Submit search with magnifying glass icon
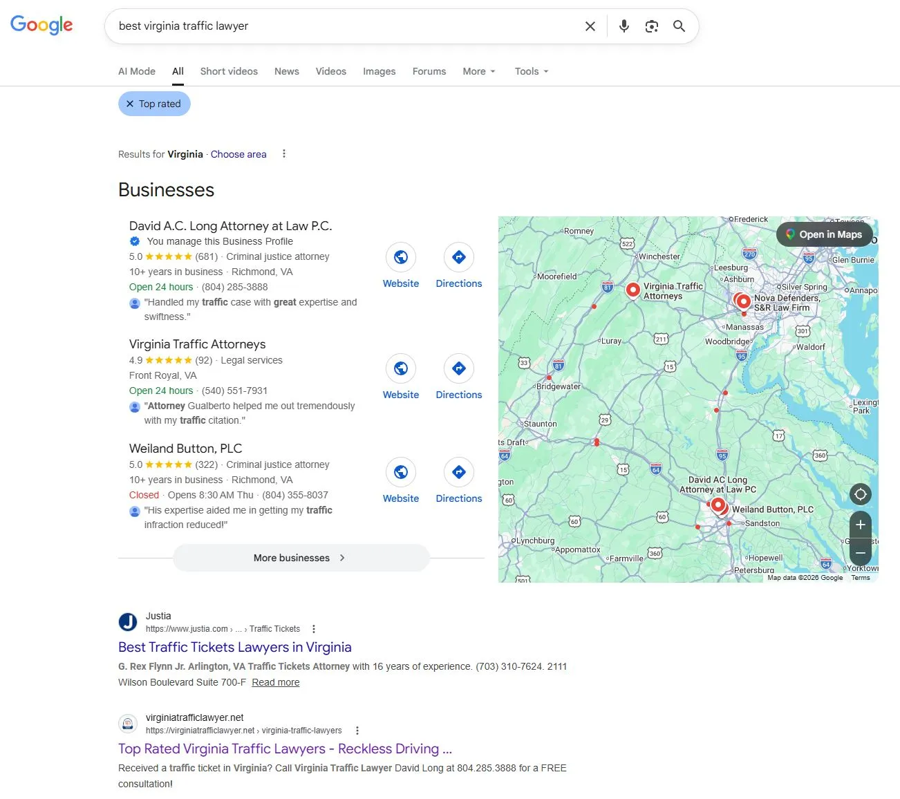This screenshot has width=900, height=799. point(679,26)
